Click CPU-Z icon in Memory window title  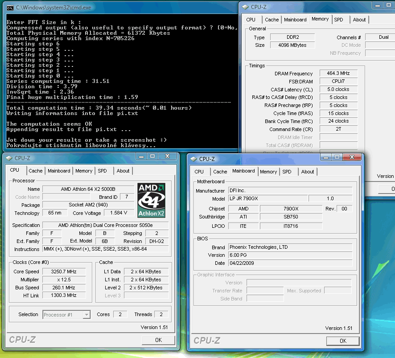point(245,7)
